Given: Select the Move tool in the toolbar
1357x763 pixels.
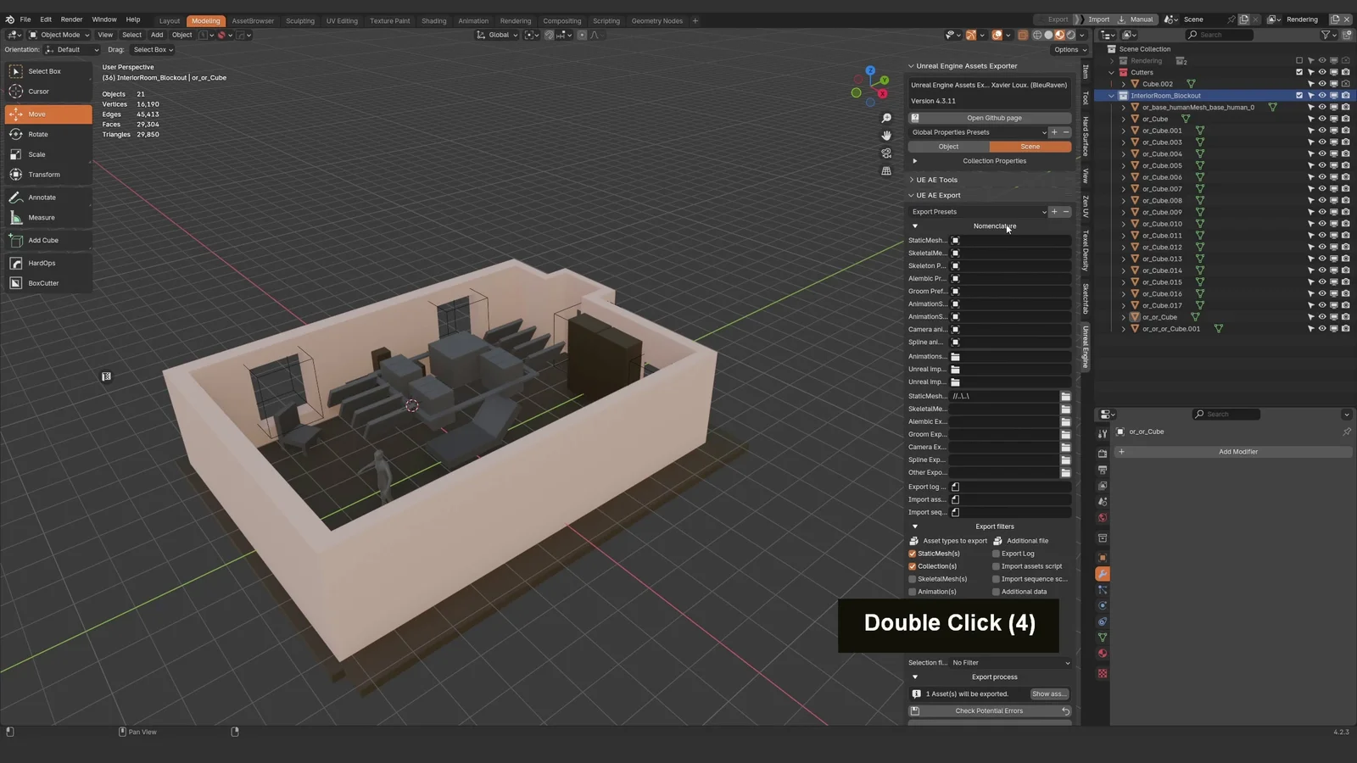Looking at the screenshot, I should [36, 114].
